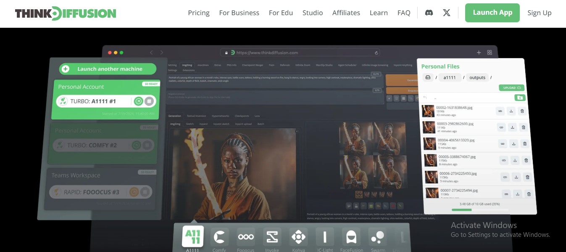
Task: Open the TURBO: COMFY #2 machine arrow icon
Action: tap(137, 146)
